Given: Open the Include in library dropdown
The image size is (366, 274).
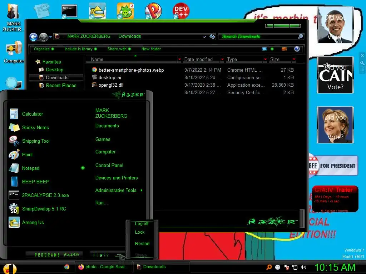Looking at the screenshot, I should tap(80, 49).
